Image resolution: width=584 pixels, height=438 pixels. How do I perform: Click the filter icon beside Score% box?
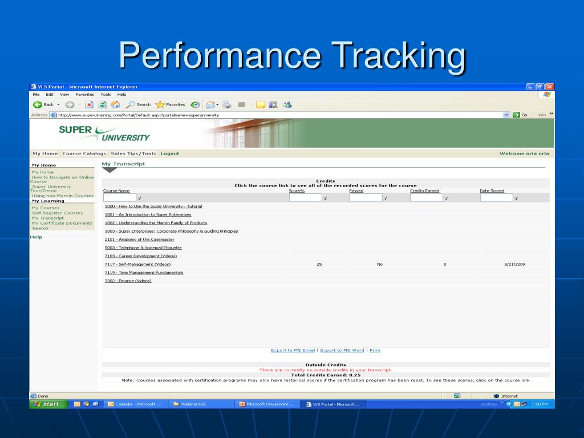pos(326,198)
